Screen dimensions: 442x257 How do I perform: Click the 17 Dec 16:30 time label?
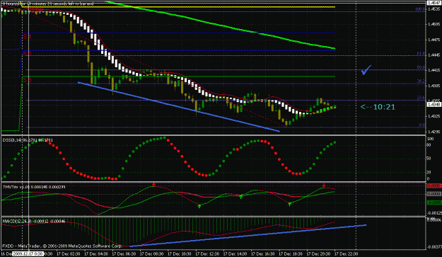click(x=262, y=253)
